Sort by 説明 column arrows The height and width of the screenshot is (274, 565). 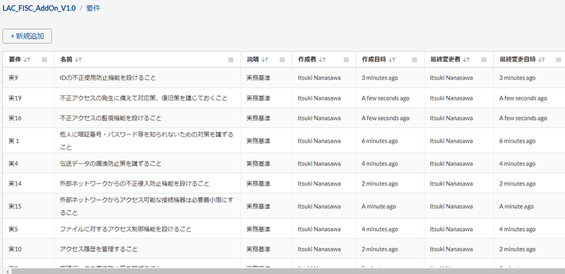(x=265, y=60)
